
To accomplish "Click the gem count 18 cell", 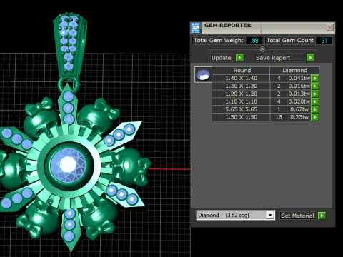I will (x=279, y=117).
